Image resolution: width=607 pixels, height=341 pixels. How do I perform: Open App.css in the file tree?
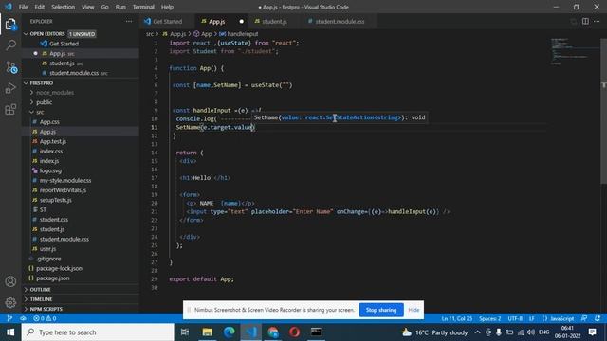(49, 122)
